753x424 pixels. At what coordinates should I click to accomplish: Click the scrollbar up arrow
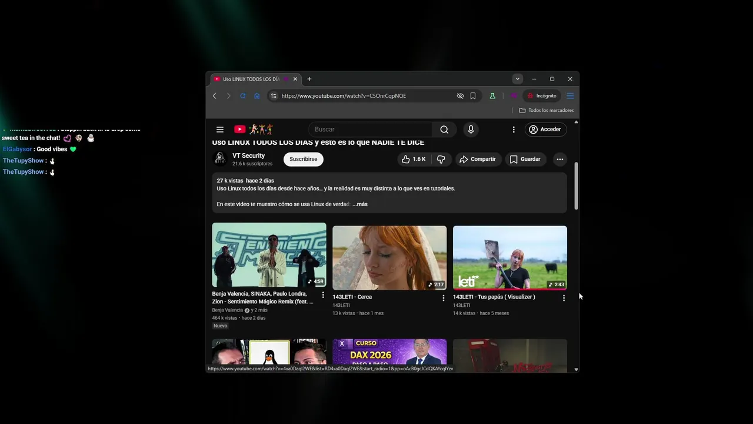tap(577, 122)
